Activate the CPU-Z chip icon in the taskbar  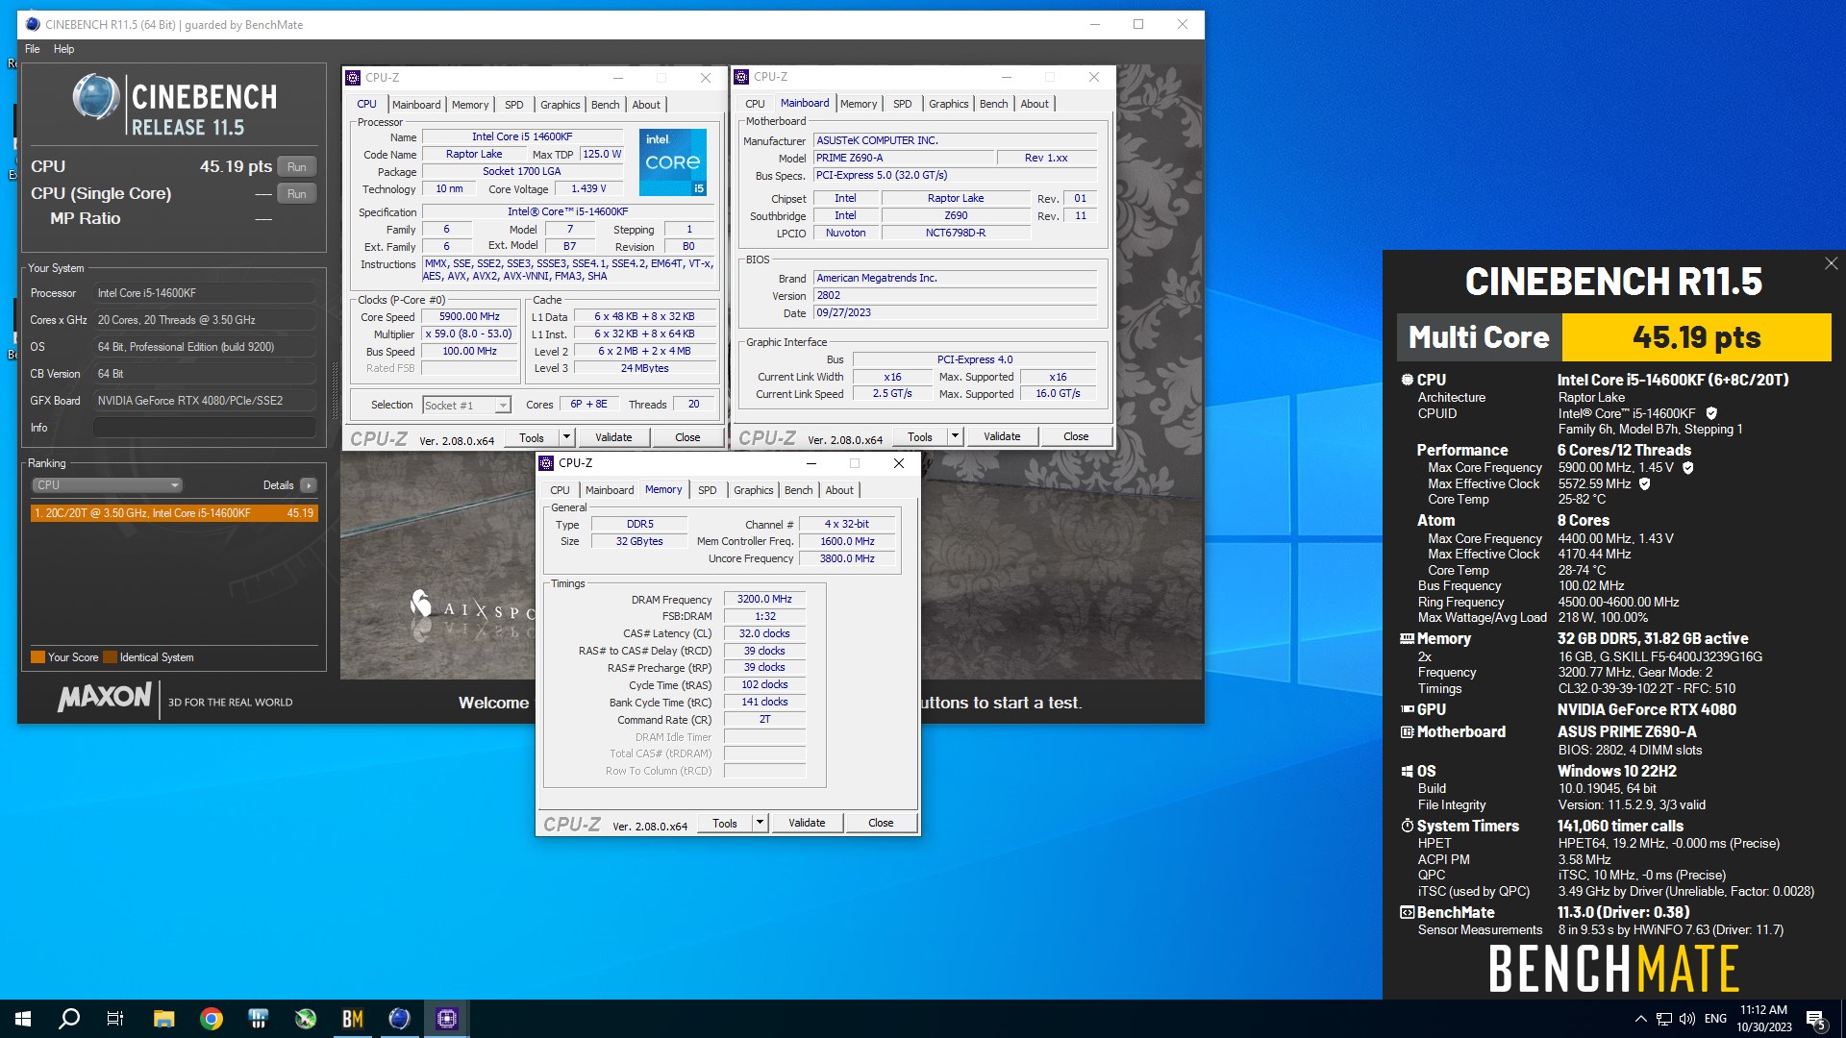pos(447,1019)
